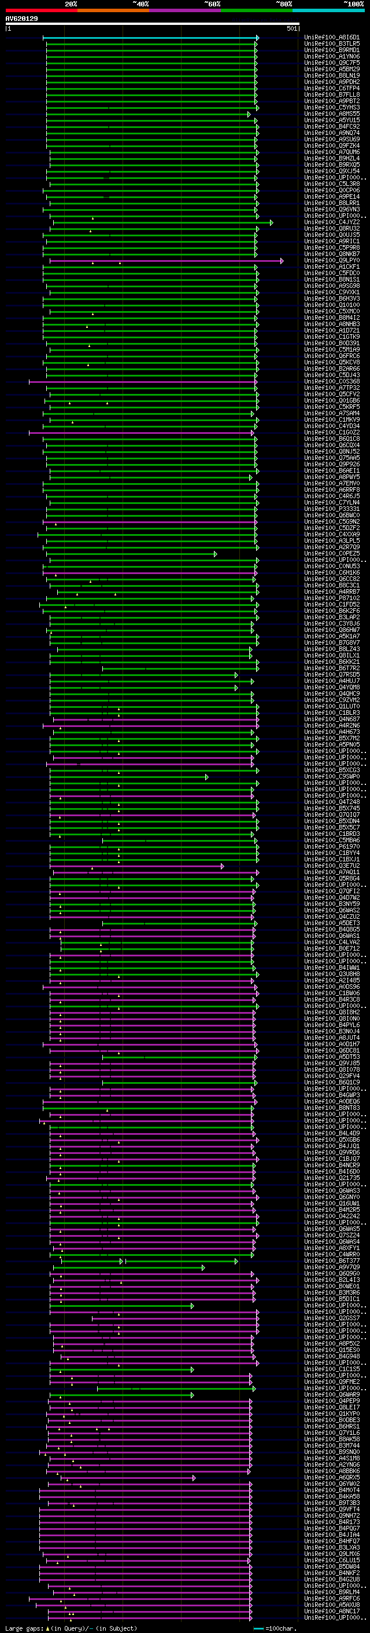The image size is (370, 1633).
Task: Click the cyan ~100% identity legend segment
Action: [328, 11]
